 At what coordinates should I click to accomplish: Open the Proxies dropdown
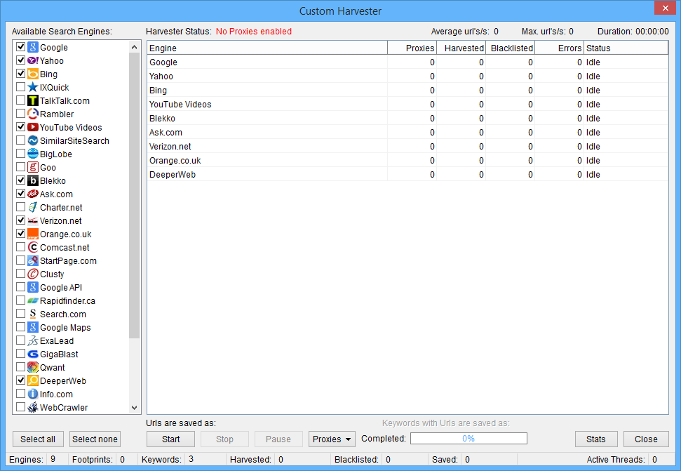331,439
